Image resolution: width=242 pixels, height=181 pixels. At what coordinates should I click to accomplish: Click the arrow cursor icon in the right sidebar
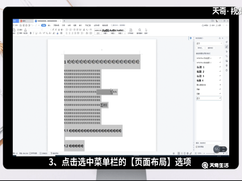pos(226,51)
